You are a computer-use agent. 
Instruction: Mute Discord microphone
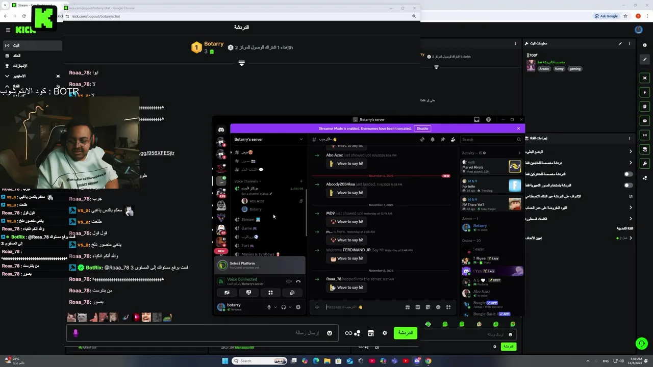[x=269, y=307]
